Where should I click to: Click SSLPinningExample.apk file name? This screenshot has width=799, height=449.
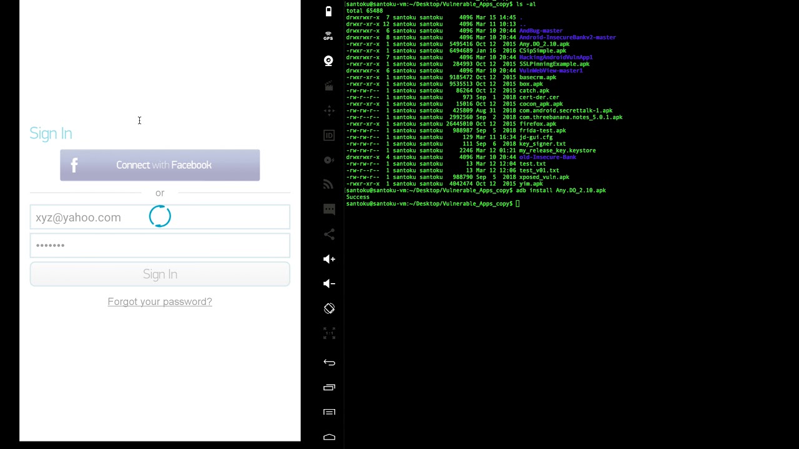[554, 64]
